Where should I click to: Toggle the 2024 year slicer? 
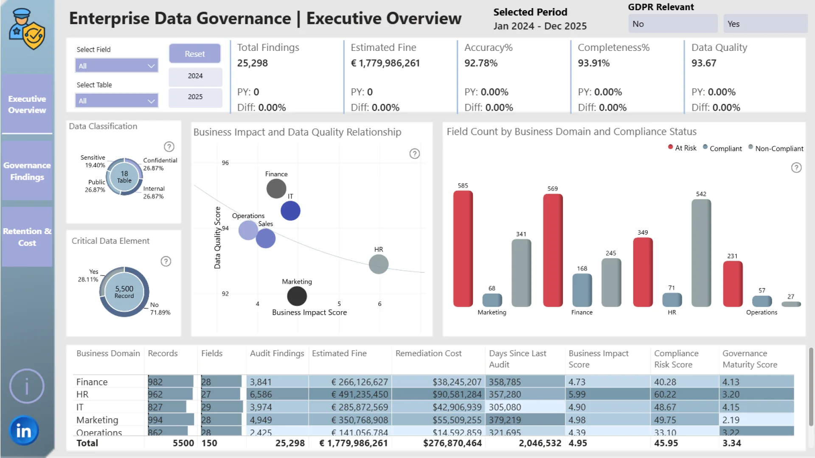(195, 76)
